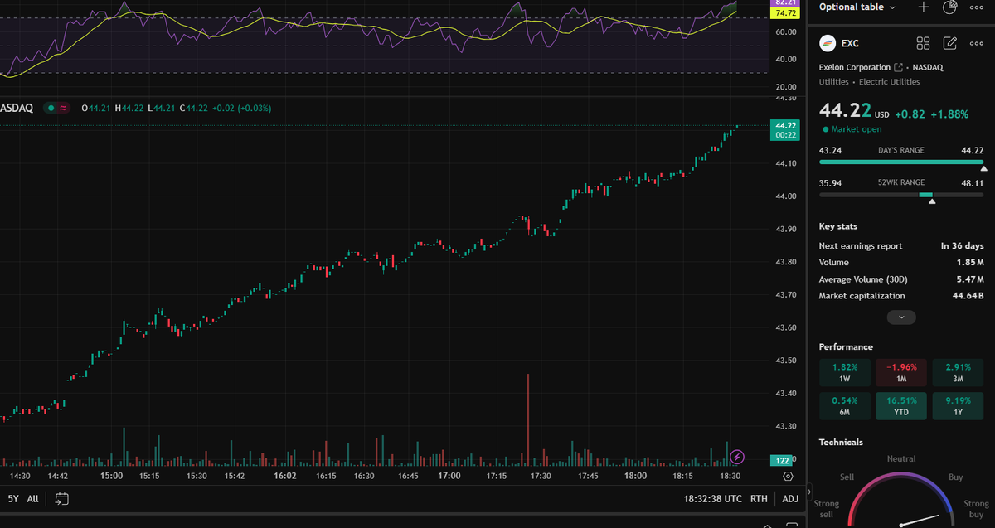Click the Volume 1.85 M value
Image resolution: width=995 pixels, height=528 pixels.
[x=970, y=263]
